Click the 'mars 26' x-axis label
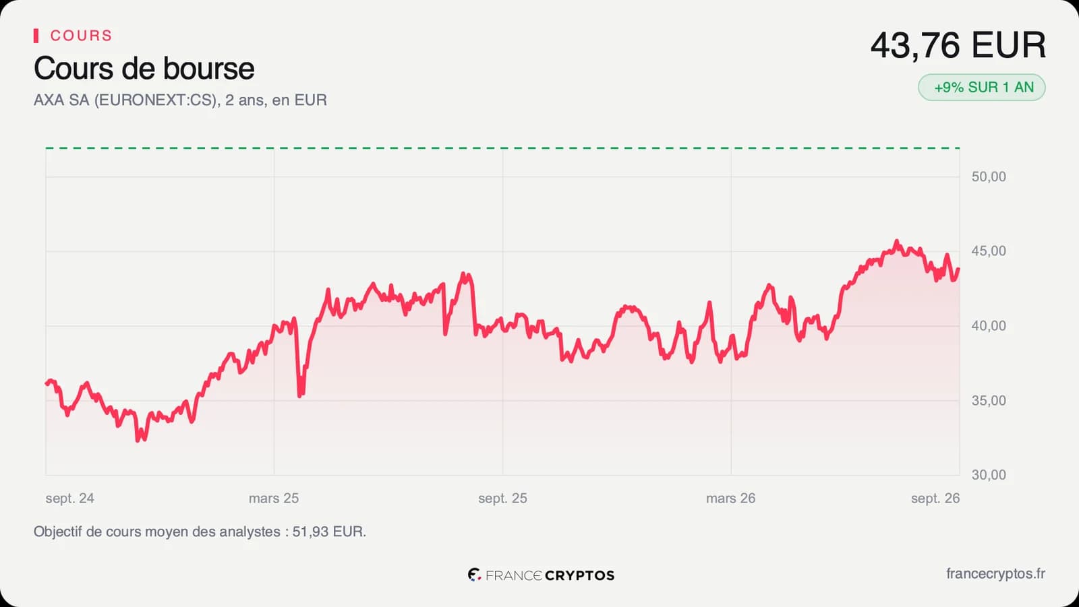The image size is (1079, 607). point(730,499)
